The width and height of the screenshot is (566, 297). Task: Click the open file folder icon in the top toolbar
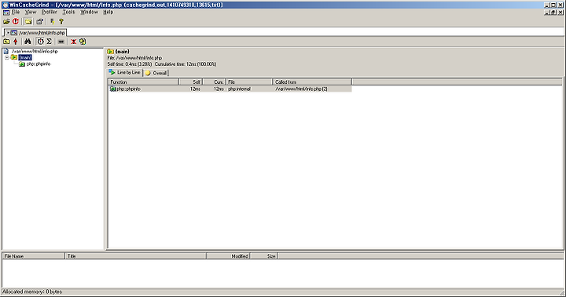tap(6, 22)
